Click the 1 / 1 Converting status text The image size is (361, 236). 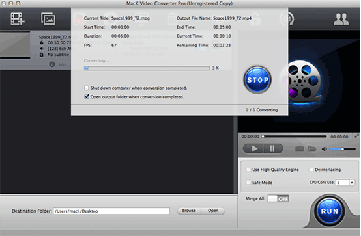261,110
